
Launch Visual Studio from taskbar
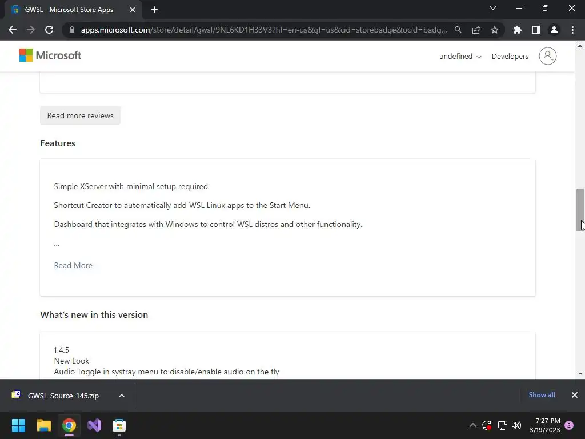pos(94,425)
